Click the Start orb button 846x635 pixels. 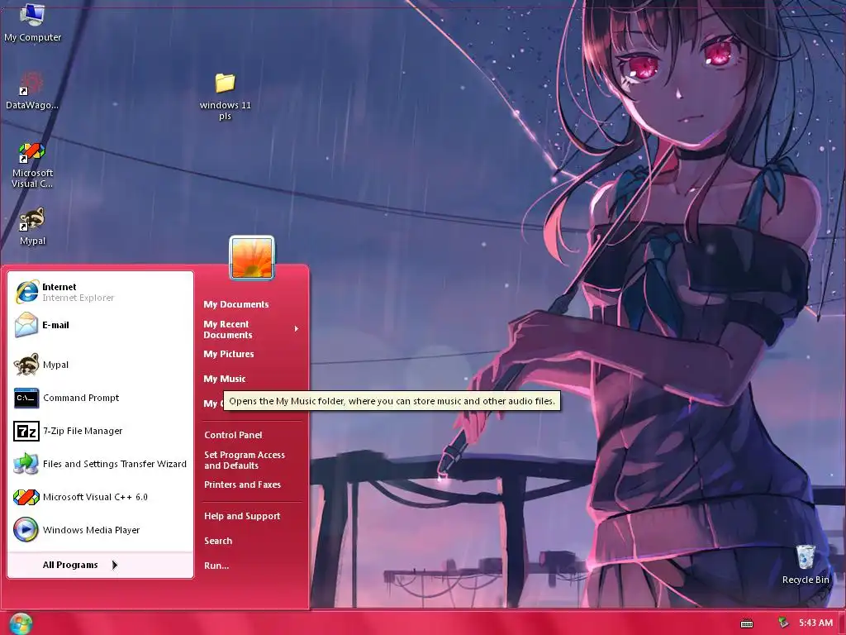tap(21, 623)
